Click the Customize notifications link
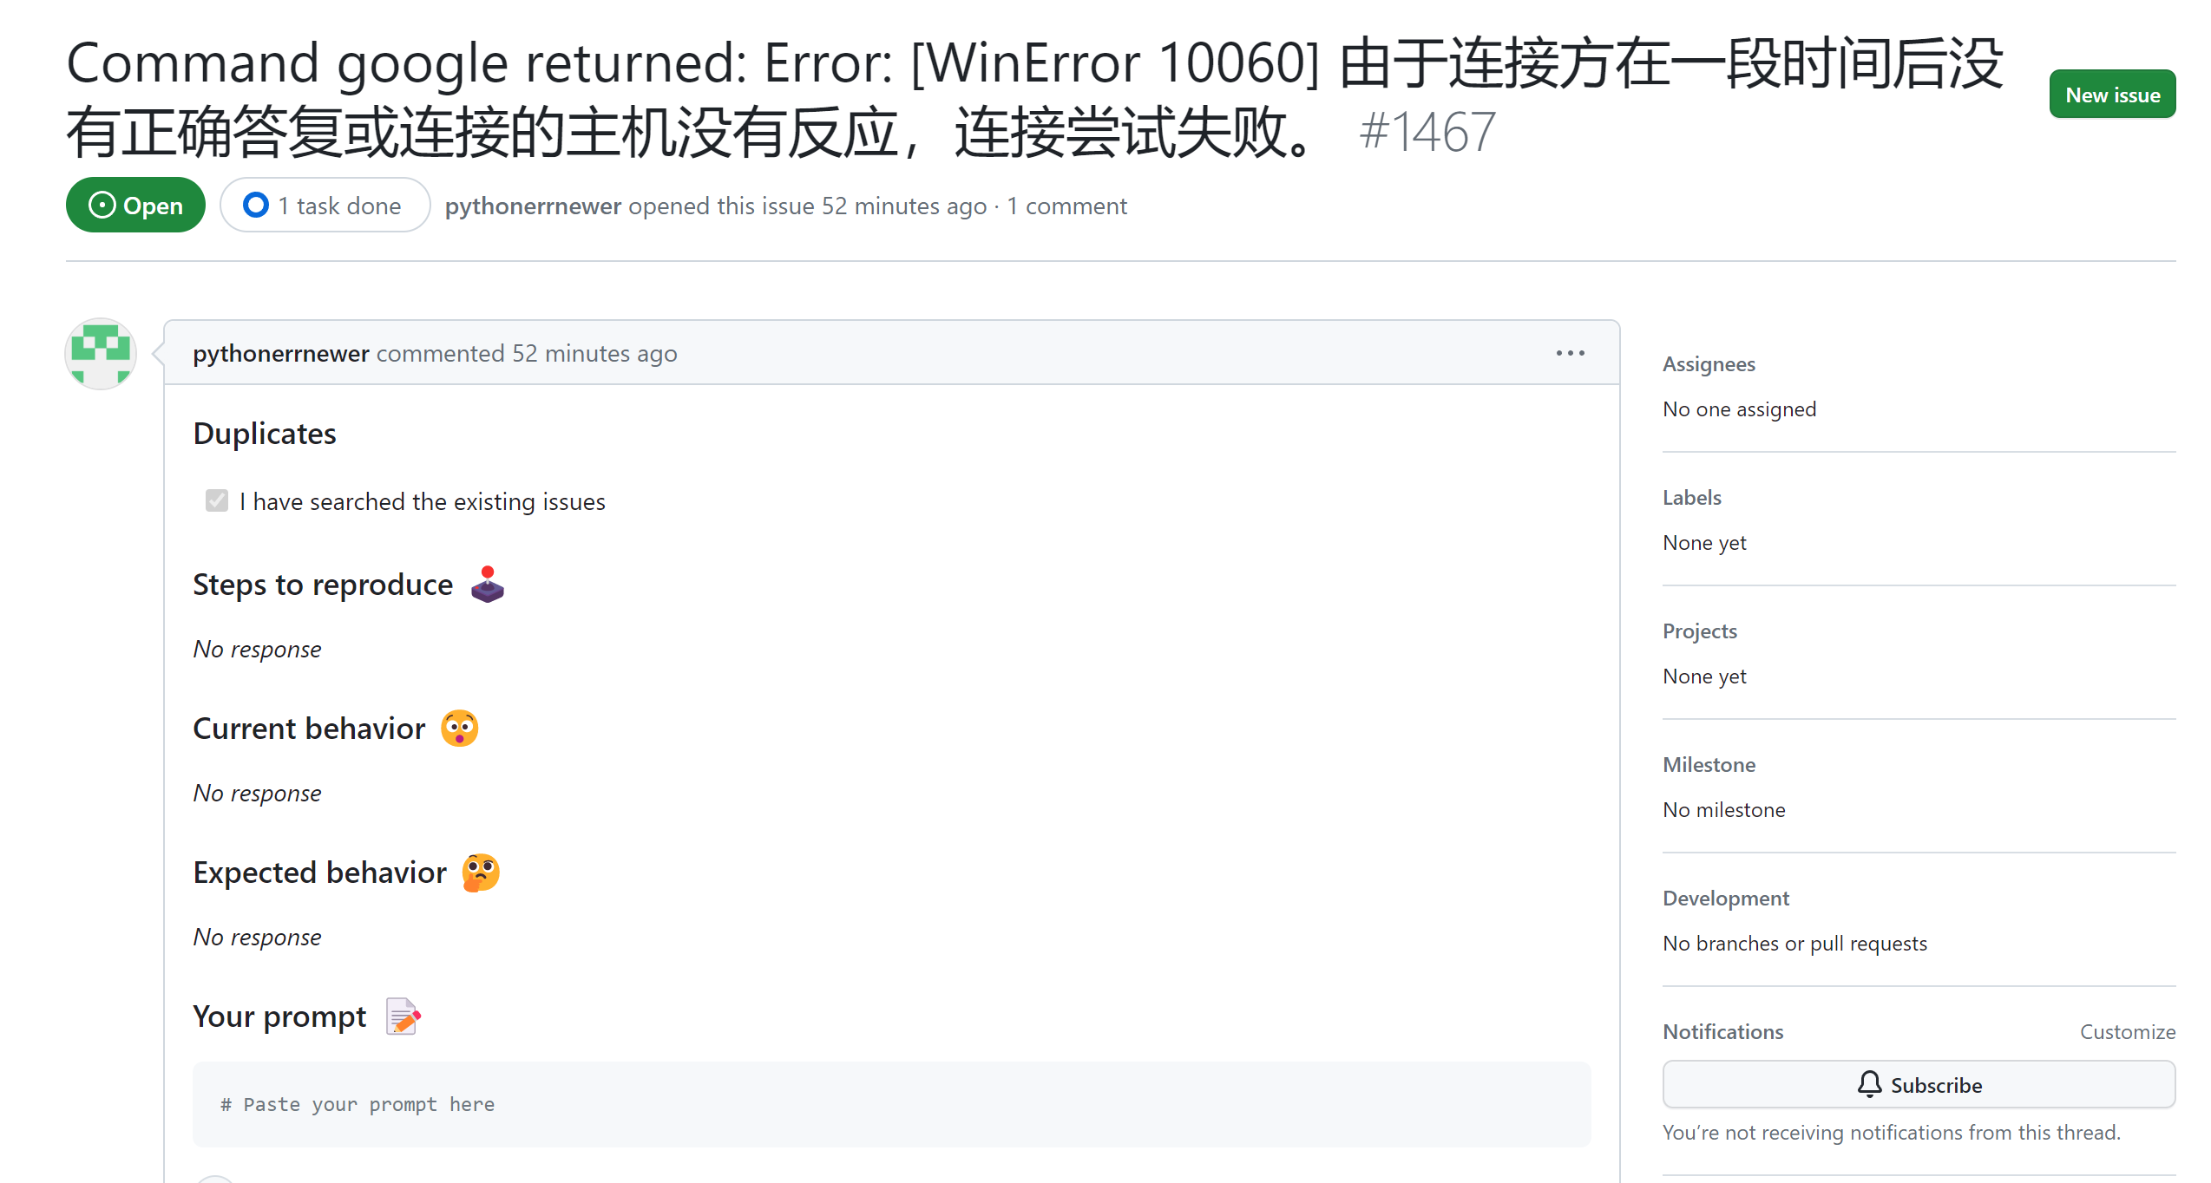2211x1183 pixels. click(x=2130, y=1031)
